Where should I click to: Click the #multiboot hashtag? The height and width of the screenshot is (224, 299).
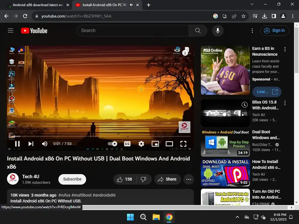tap(81, 195)
